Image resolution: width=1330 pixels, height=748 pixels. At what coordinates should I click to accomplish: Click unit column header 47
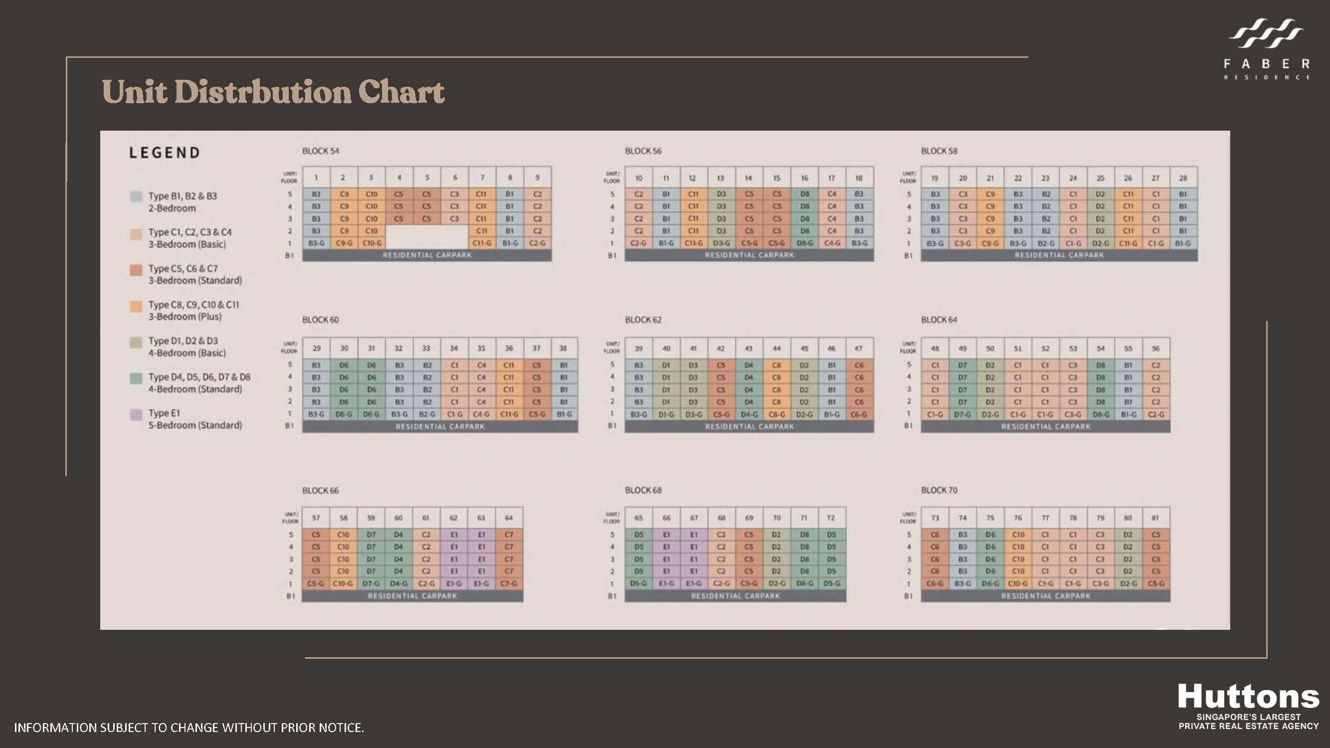point(859,349)
